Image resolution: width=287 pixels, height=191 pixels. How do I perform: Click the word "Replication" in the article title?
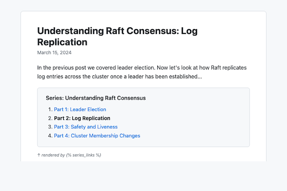tap(62, 42)
